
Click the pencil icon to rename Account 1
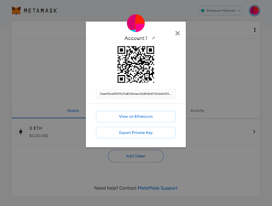tap(154, 38)
